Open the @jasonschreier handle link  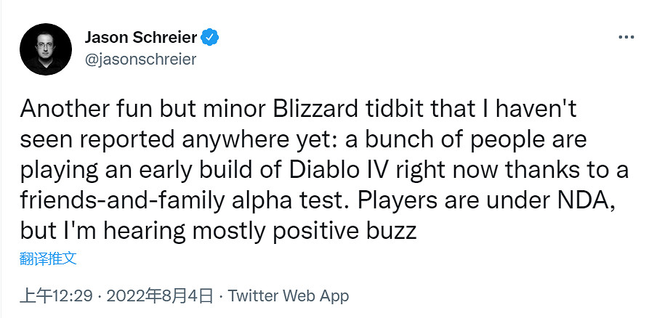tap(140, 60)
